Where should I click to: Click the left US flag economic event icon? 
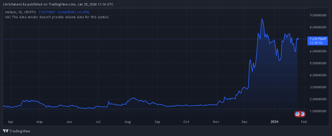(297, 114)
